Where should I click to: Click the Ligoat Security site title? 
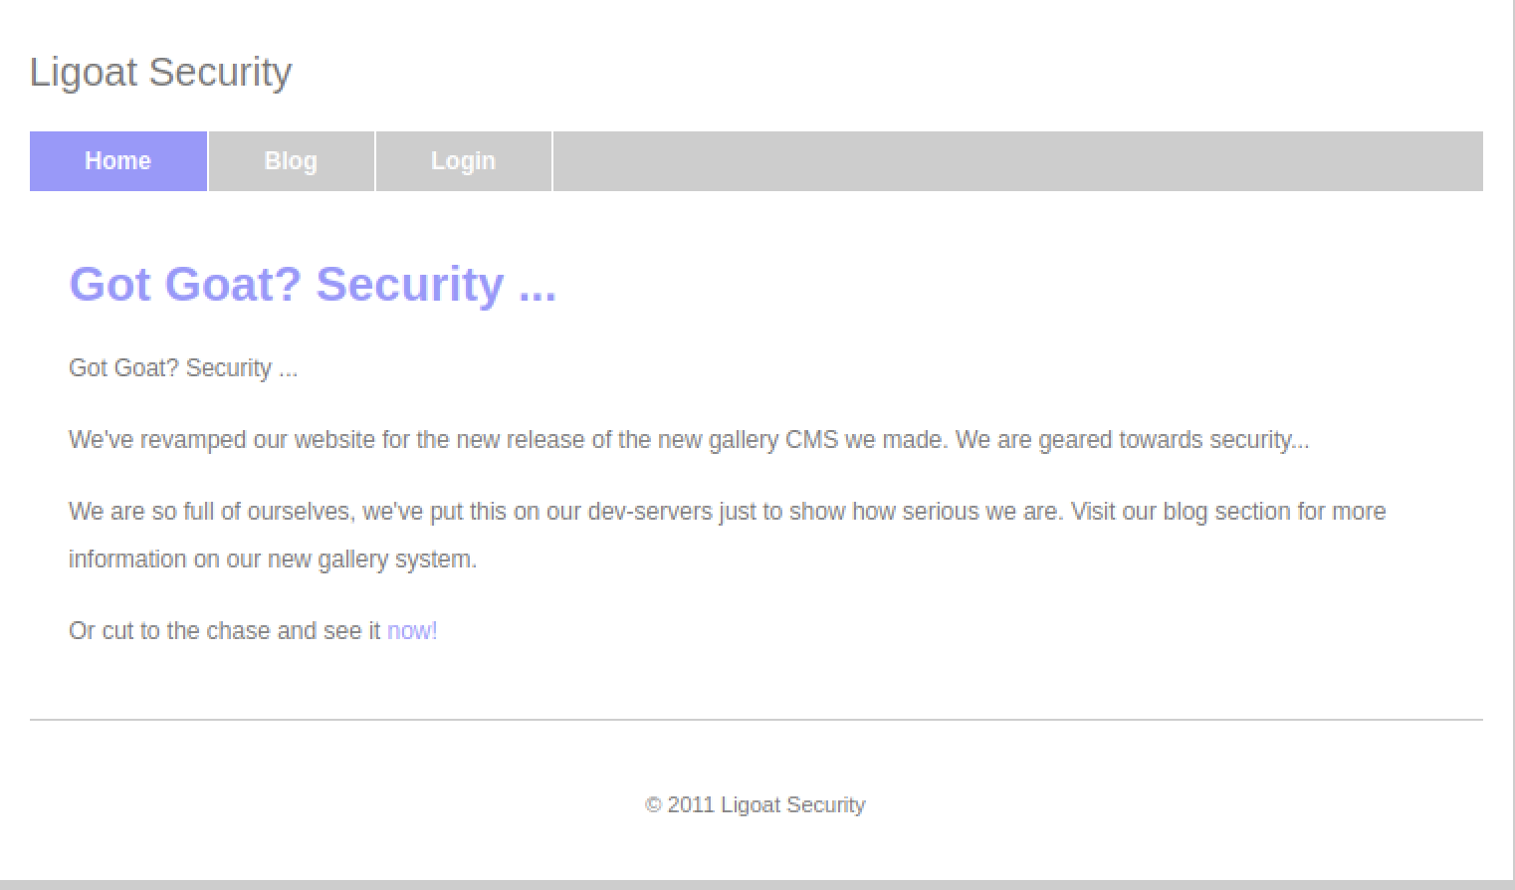click(160, 72)
